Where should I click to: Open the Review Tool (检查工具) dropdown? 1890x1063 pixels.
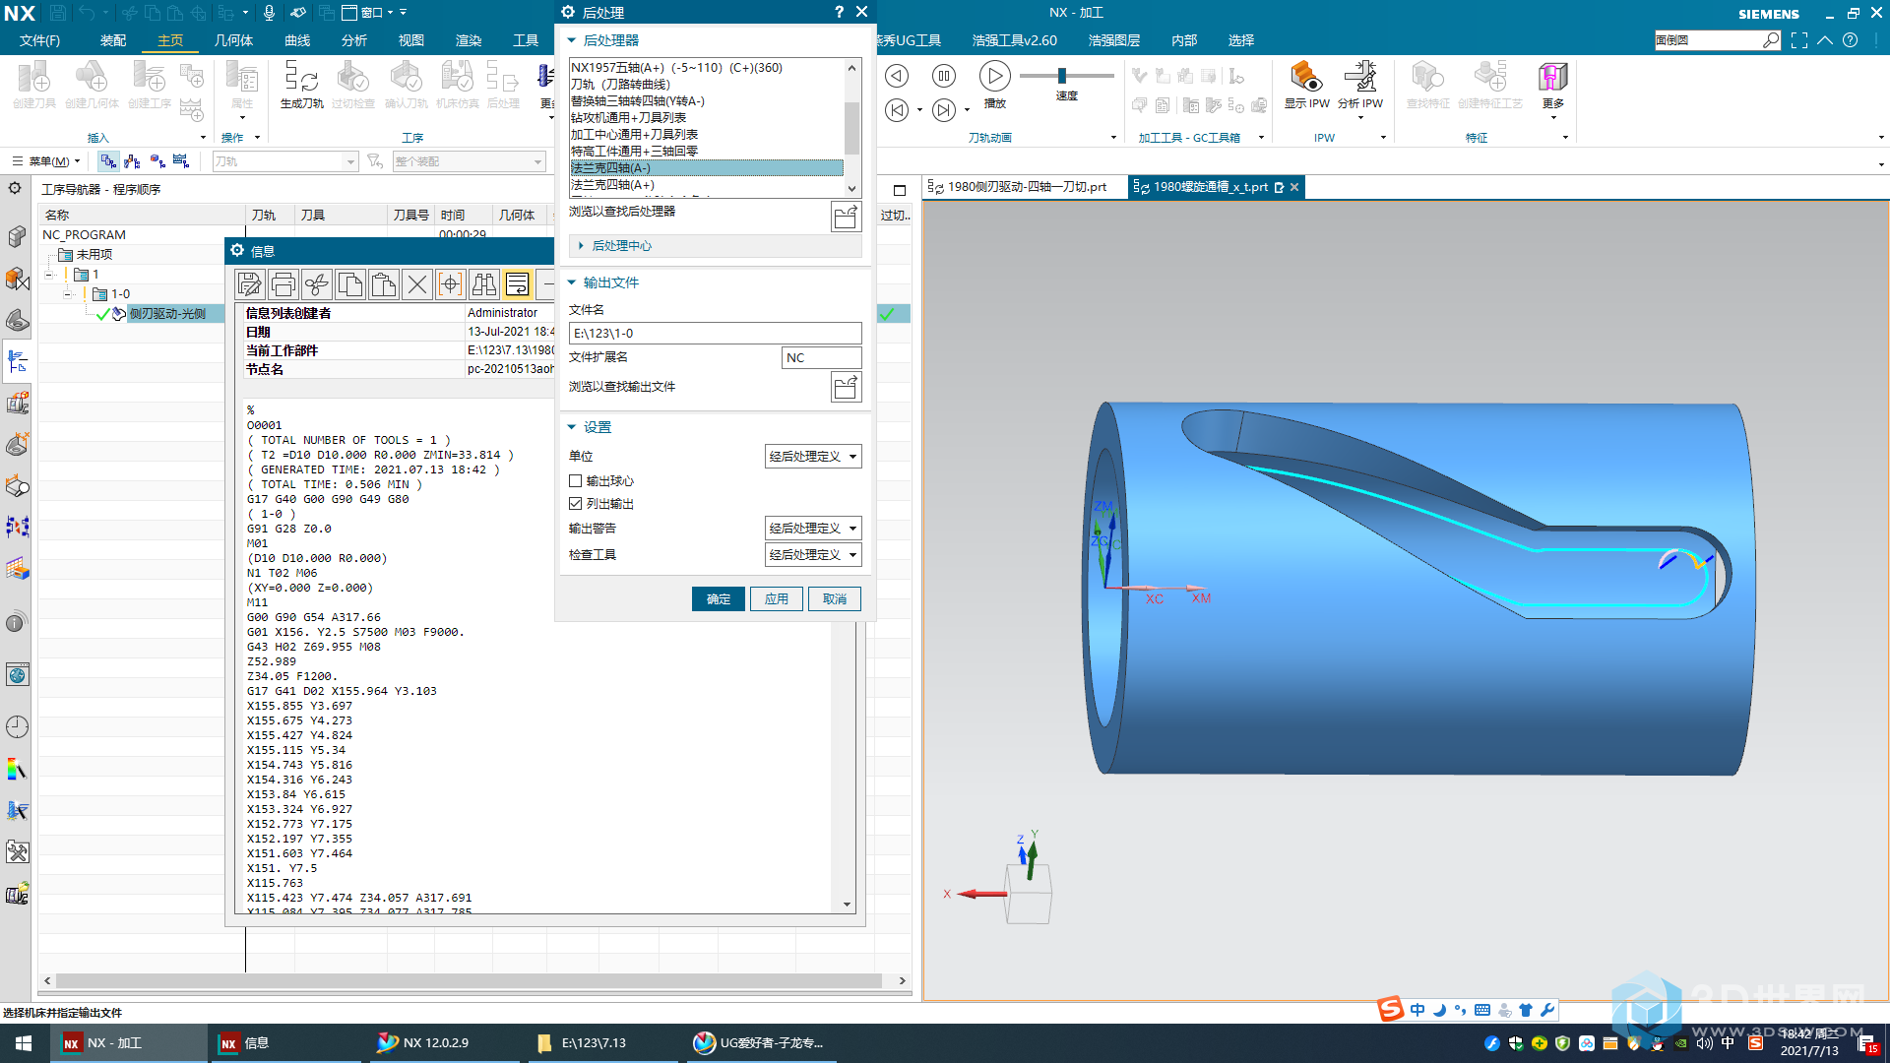pyautogui.click(x=813, y=554)
